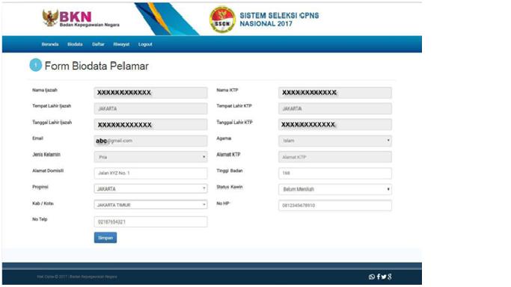Screen dimensions: 511x287
Task: Click the Propinsi label
Action: point(40,187)
